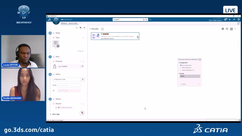The height and width of the screenshot is (136, 242).
Task: Collapse the Configuration section in authoring panel
Action: pyautogui.click(x=179, y=63)
